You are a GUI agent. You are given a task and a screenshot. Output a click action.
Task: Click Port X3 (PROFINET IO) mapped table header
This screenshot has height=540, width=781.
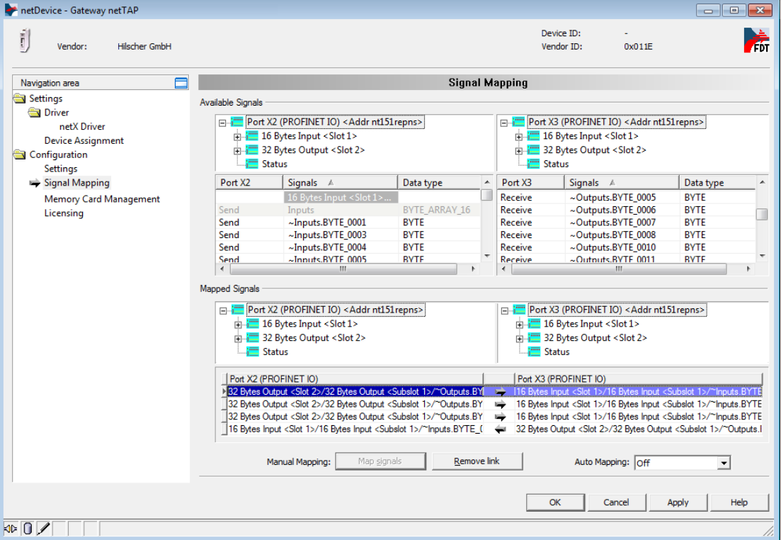click(638, 379)
